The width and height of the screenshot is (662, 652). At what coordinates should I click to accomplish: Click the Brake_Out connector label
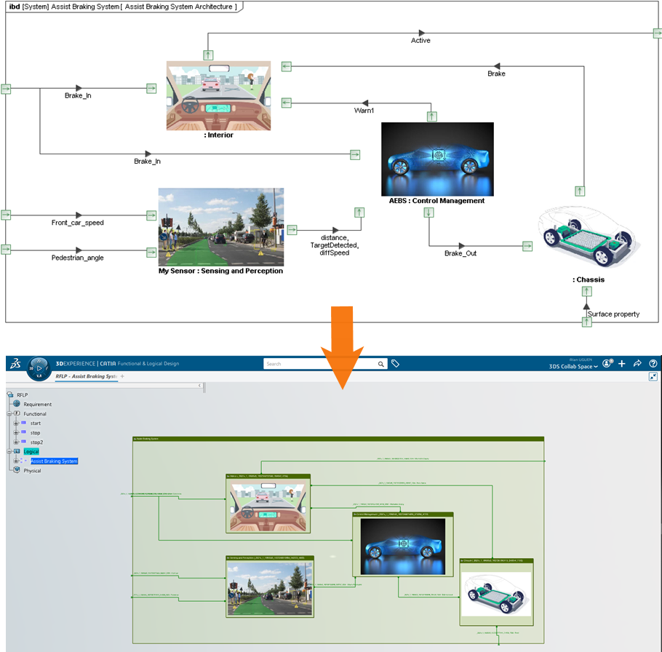pos(460,253)
